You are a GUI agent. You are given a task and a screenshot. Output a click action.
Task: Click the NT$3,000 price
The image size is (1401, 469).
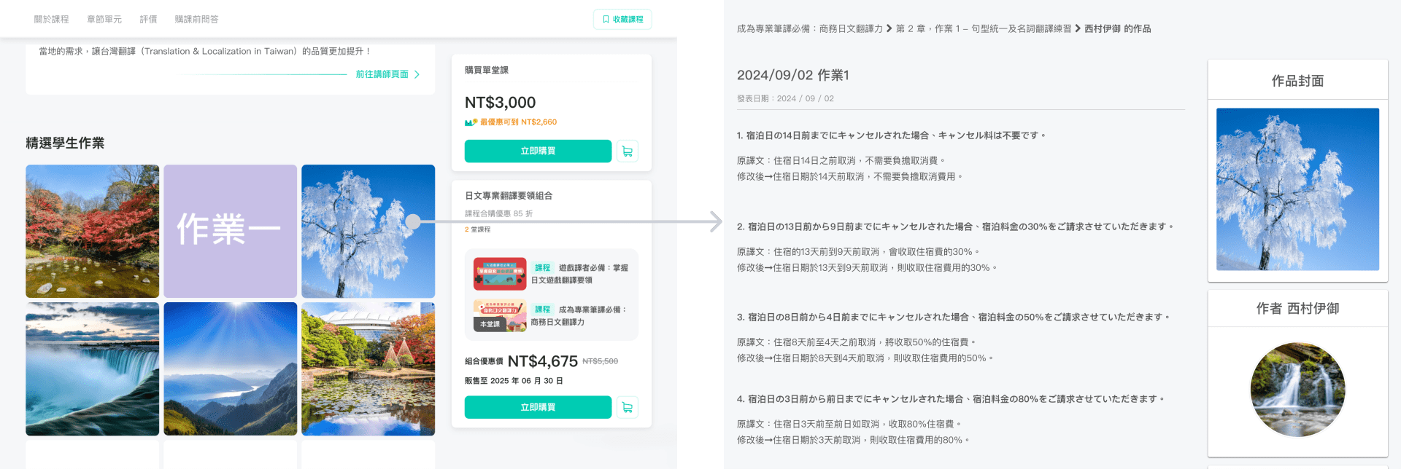501,103
